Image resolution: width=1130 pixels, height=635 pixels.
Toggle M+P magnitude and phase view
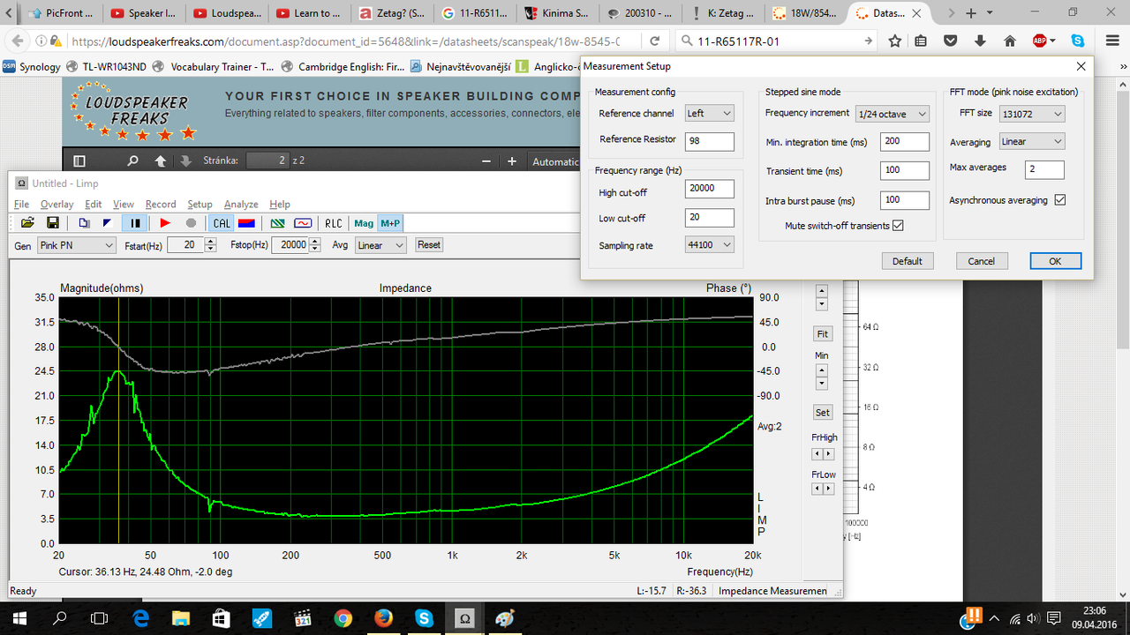(x=389, y=223)
